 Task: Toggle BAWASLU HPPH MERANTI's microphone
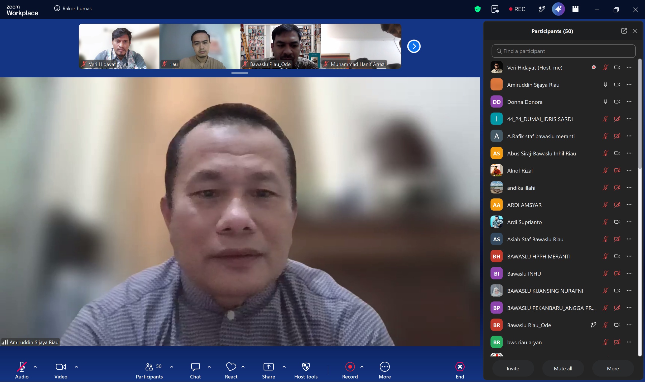pyautogui.click(x=605, y=256)
